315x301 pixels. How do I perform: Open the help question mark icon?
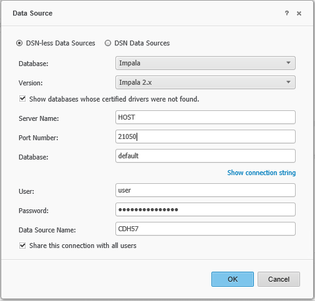click(x=287, y=13)
